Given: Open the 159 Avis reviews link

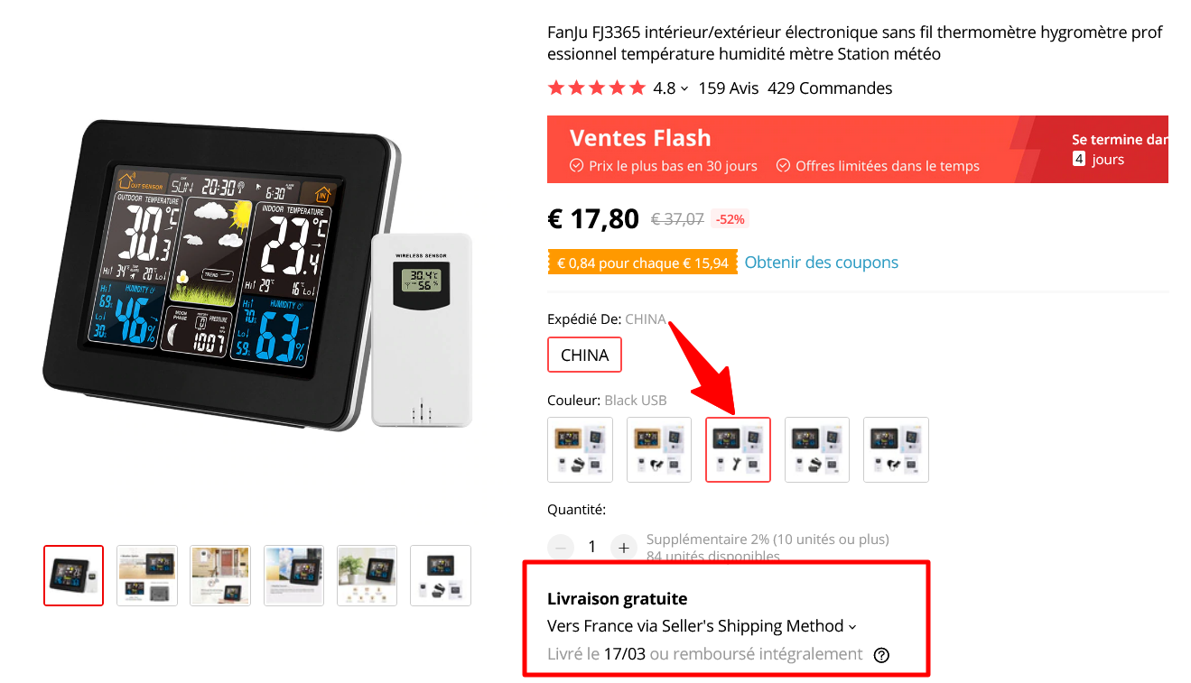Looking at the screenshot, I should (728, 88).
